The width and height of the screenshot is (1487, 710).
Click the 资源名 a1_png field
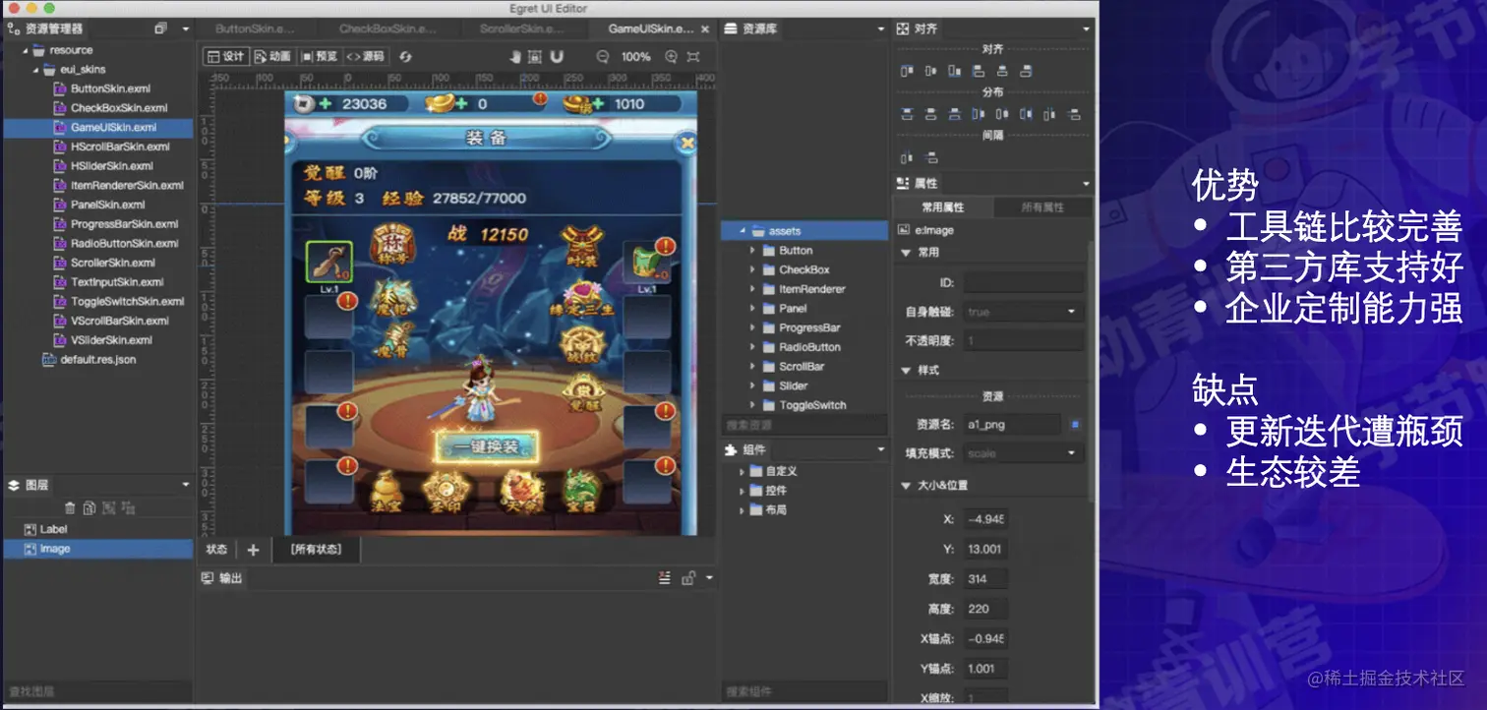pos(1012,425)
